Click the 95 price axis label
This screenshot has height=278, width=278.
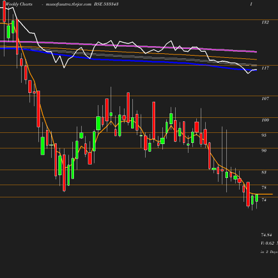tap(264, 135)
